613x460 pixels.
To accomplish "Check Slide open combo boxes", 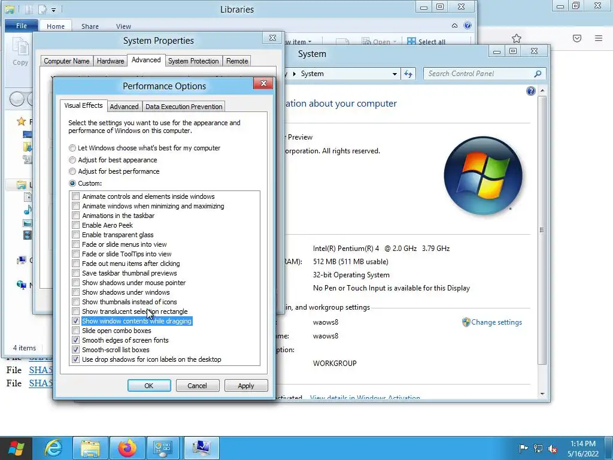I will [75, 331].
